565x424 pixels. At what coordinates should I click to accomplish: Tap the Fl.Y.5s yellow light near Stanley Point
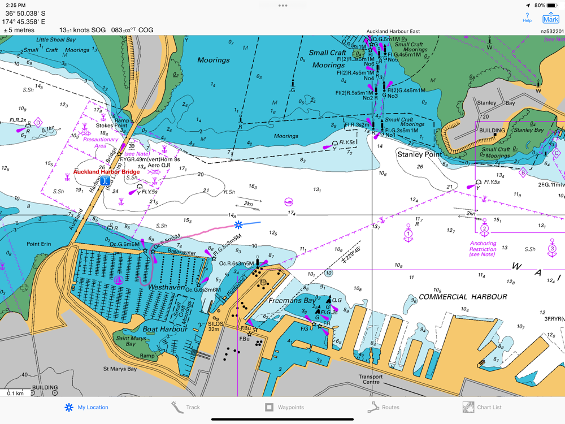tap(478, 183)
